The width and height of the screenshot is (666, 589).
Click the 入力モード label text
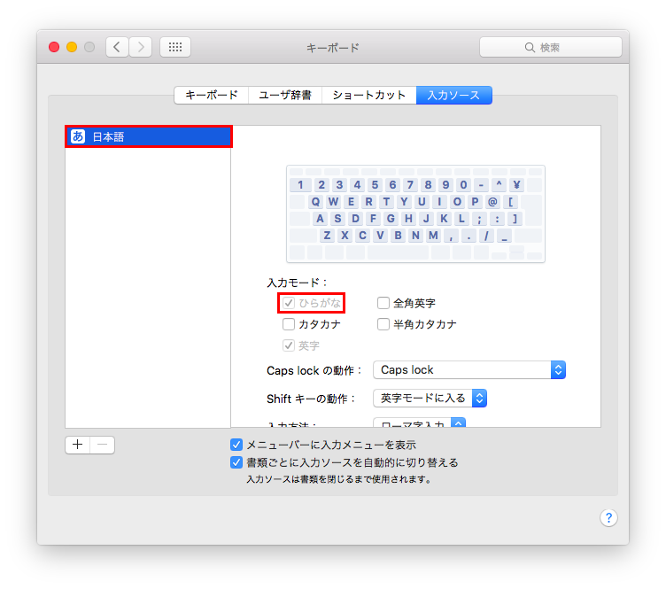pos(297,283)
